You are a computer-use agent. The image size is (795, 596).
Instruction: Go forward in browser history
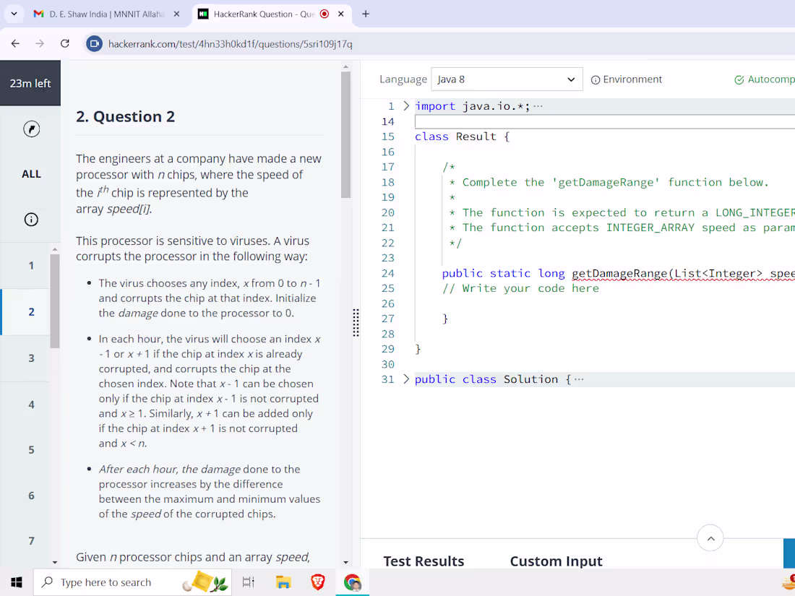40,43
